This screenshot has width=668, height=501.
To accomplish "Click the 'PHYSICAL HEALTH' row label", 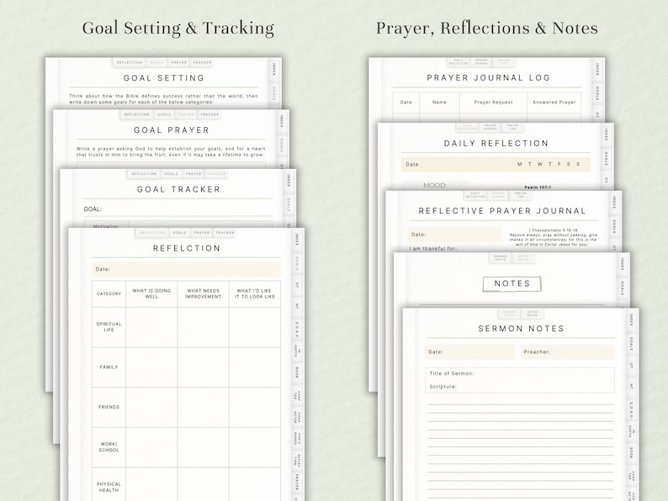I will tap(109, 487).
